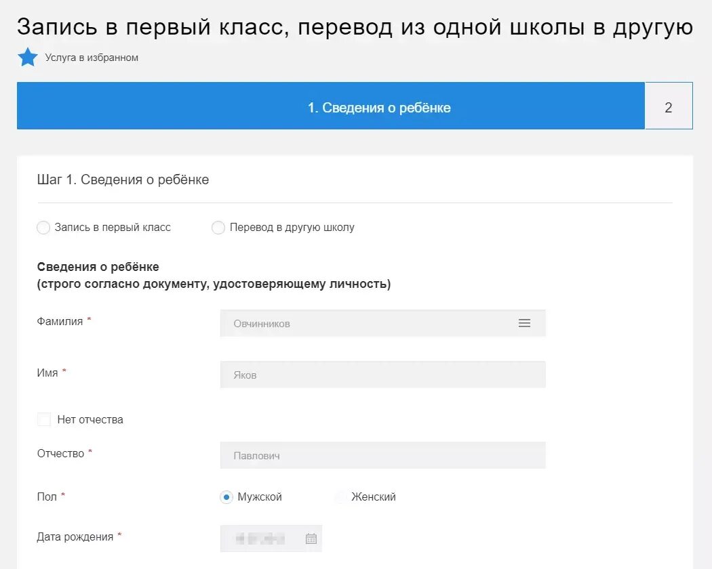The image size is (712, 569).
Task: Click the blue favorite star icon
Action: [x=28, y=57]
